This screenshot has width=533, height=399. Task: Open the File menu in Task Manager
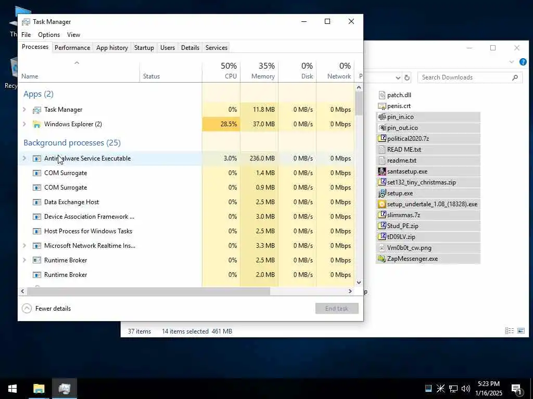click(26, 35)
